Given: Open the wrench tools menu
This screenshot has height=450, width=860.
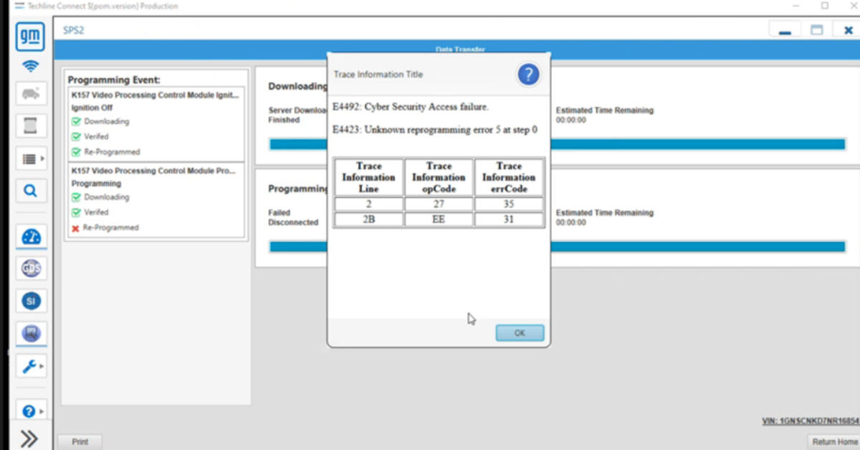Looking at the screenshot, I should coord(31,366).
